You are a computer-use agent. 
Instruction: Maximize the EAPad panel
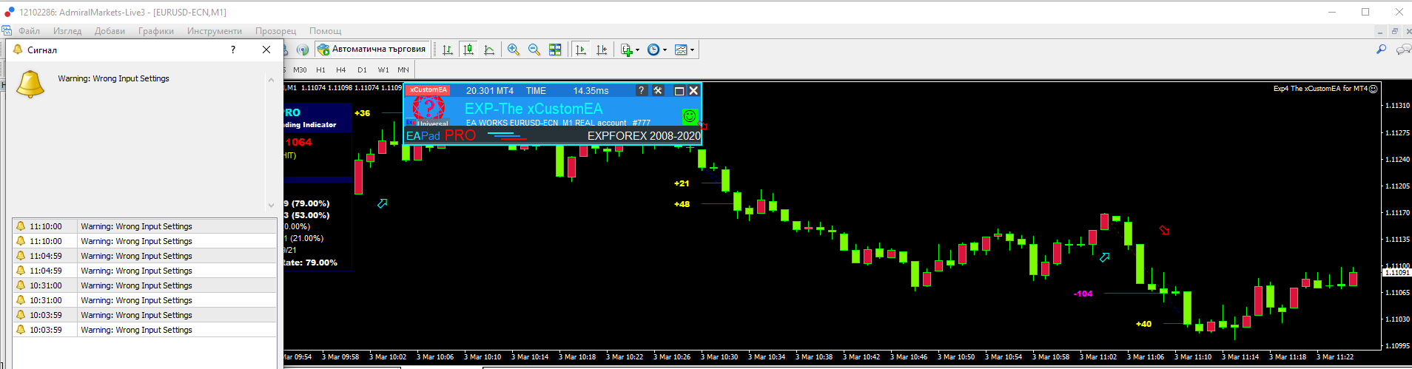pyautogui.click(x=679, y=91)
